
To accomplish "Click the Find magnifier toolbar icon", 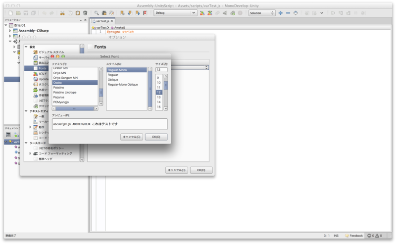I will (97, 13).
